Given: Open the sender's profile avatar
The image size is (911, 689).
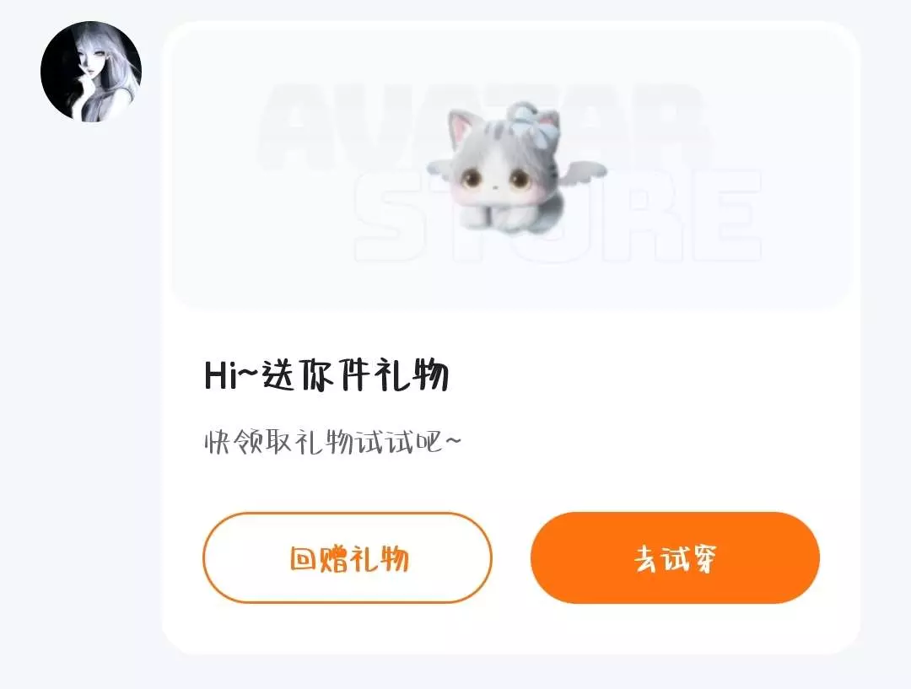Looking at the screenshot, I should pos(90,72).
